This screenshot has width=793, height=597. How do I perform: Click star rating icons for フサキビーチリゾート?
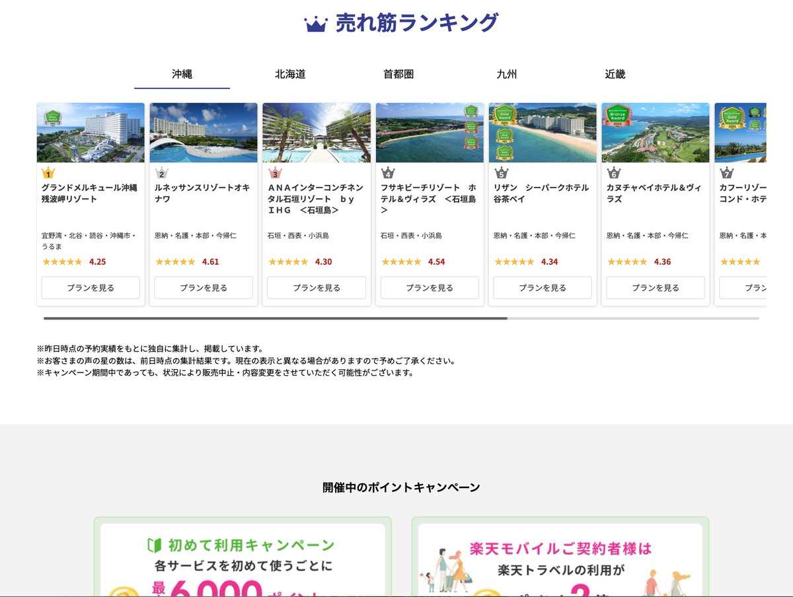pos(401,262)
